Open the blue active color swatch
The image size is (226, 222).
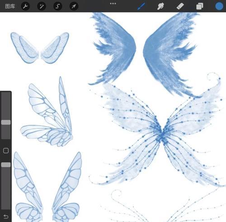219,6
